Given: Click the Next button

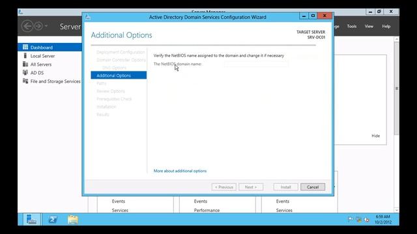Looking at the screenshot, I should pyautogui.click(x=251, y=187).
